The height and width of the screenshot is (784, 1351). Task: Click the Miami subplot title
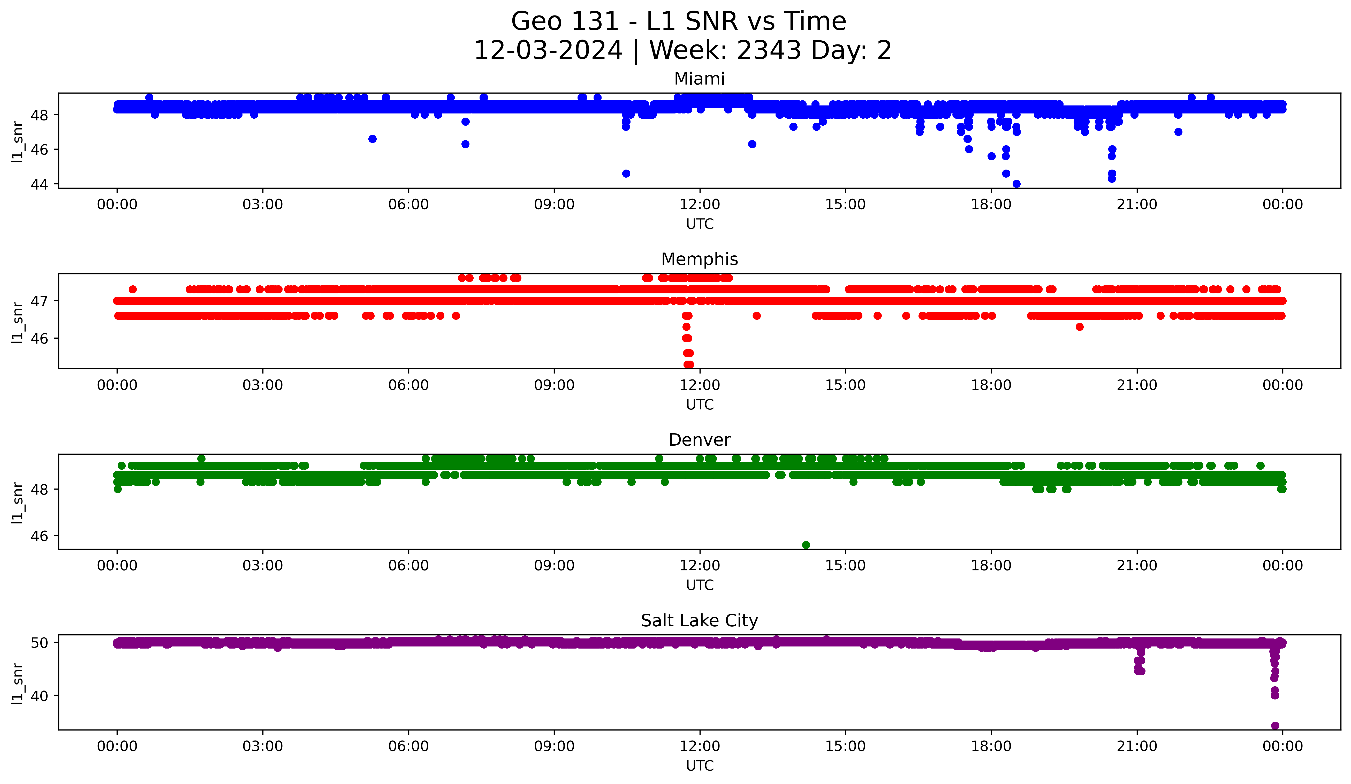(699, 79)
